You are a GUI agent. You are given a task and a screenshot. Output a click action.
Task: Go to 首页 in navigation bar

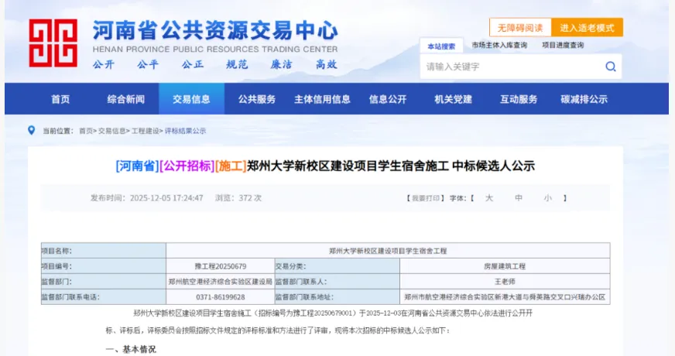coord(60,99)
